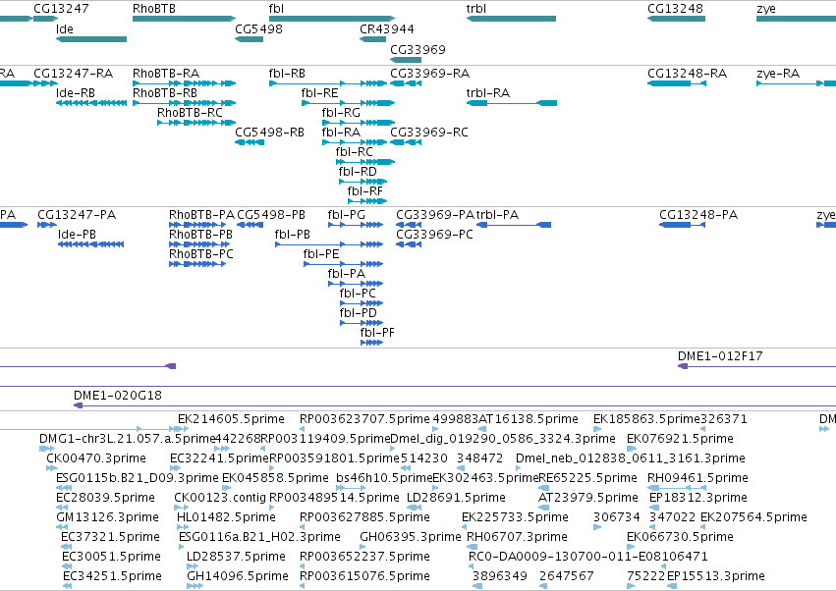Click the CG33969-RC transcript
Image resolution: width=836 pixels, height=591 pixels.
pos(406,142)
